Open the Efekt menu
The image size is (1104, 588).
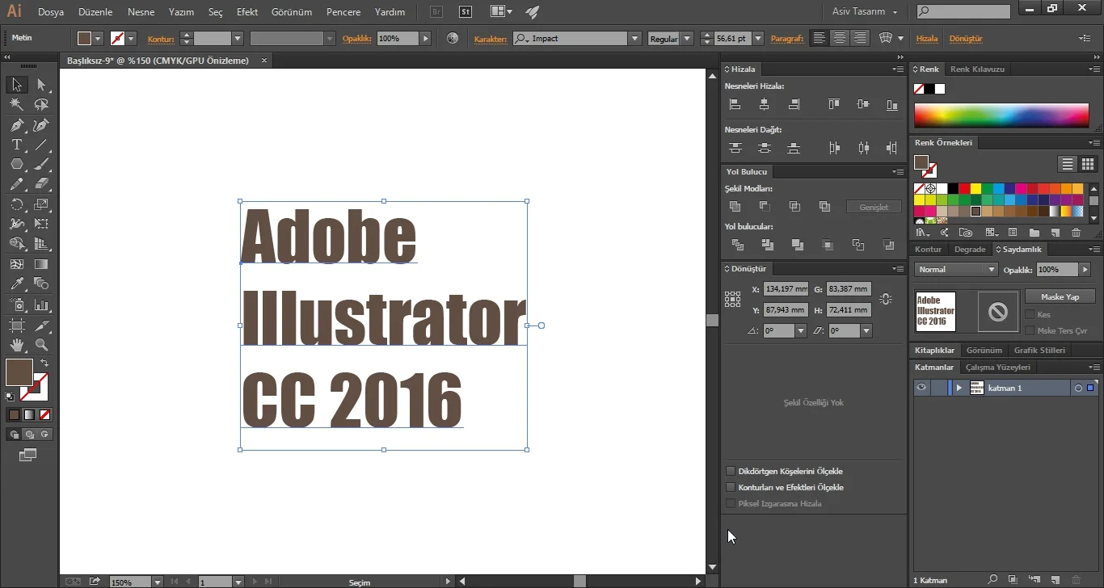point(247,12)
